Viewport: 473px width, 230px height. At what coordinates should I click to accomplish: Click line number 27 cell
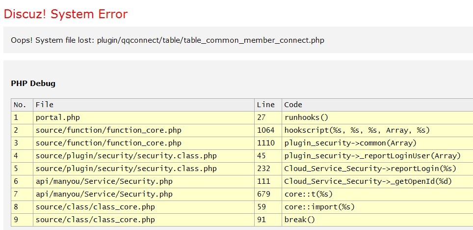click(268, 117)
